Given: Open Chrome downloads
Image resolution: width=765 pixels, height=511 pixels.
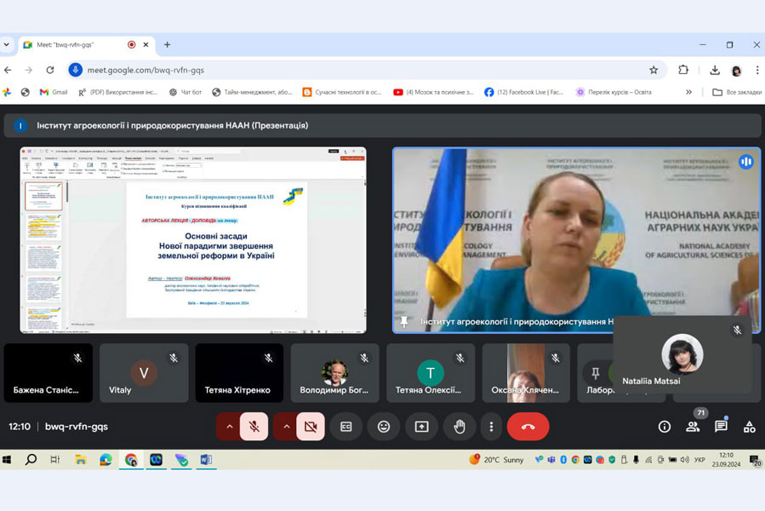Looking at the screenshot, I should click(x=715, y=70).
